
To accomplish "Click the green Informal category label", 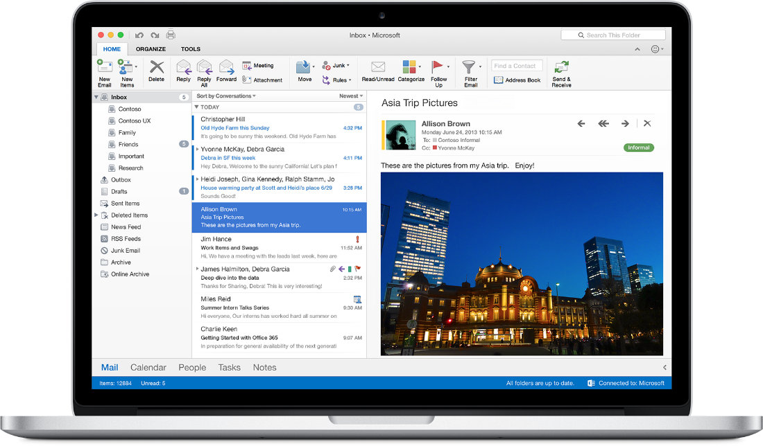I will 638,147.
